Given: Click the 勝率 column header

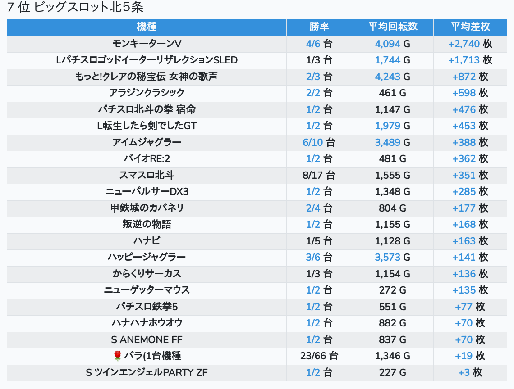Looking at the screenshot, I should click(319, 27).
